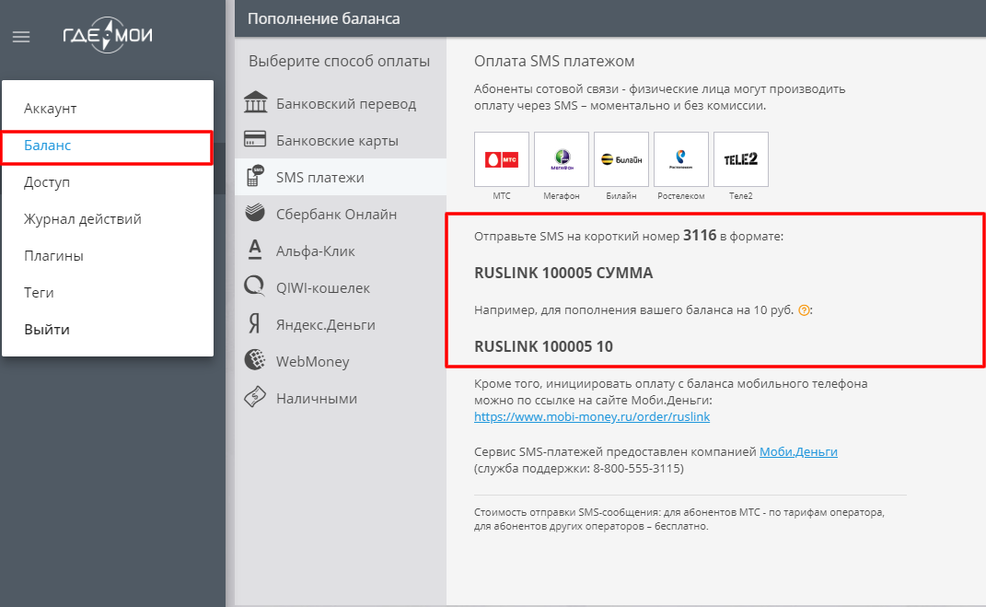Open Баланс in the account menu
Image resolution: width=986 pixels, height=607 pixels.
108,147
